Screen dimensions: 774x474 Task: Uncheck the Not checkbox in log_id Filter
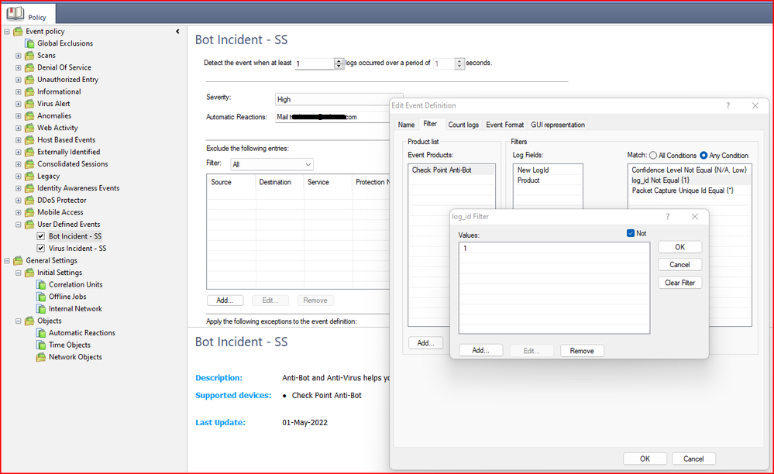(x=631, y=233)
